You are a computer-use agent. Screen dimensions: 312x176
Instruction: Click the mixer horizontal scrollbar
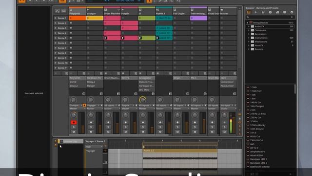tap(119, 135)
